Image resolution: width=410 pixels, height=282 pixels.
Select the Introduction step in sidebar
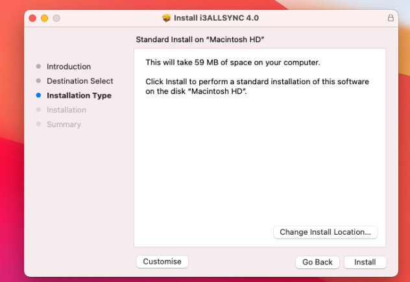[x=69, y=67]
